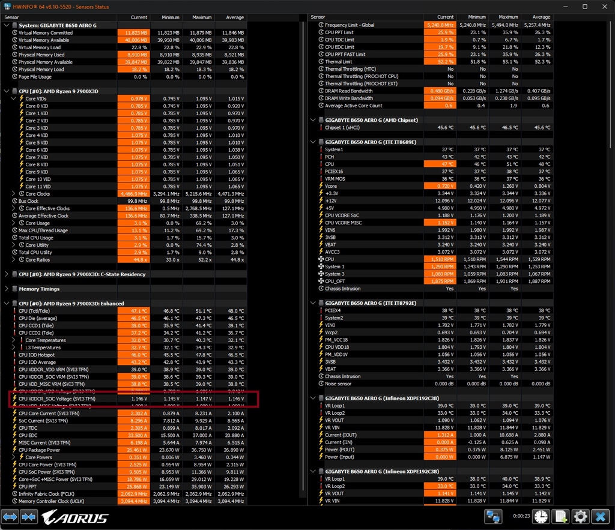Reset min/max values with the clock icon
The height and width of the screenshot is (530, 615).
click(x=541, y=517)
